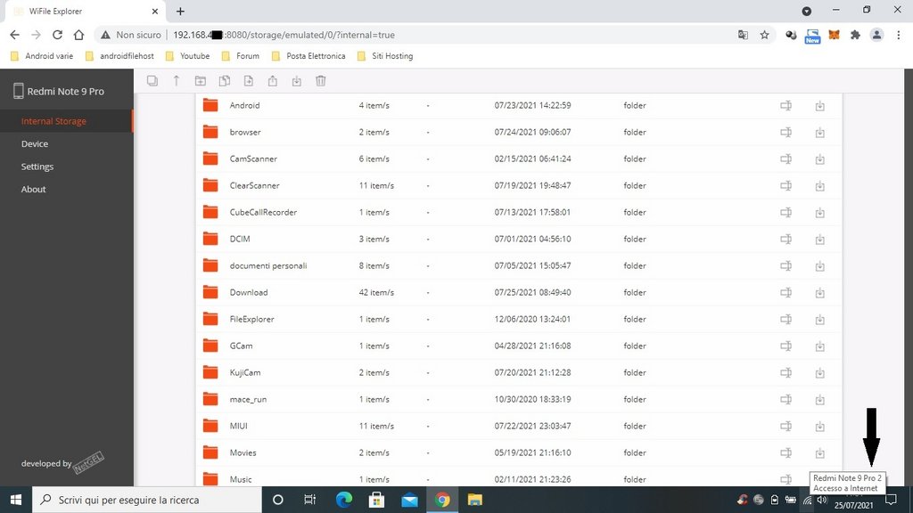The width and height of the screenshot is (913, 513).
Task: Open Chrome three-dot menu
Action: coord(899,35)
